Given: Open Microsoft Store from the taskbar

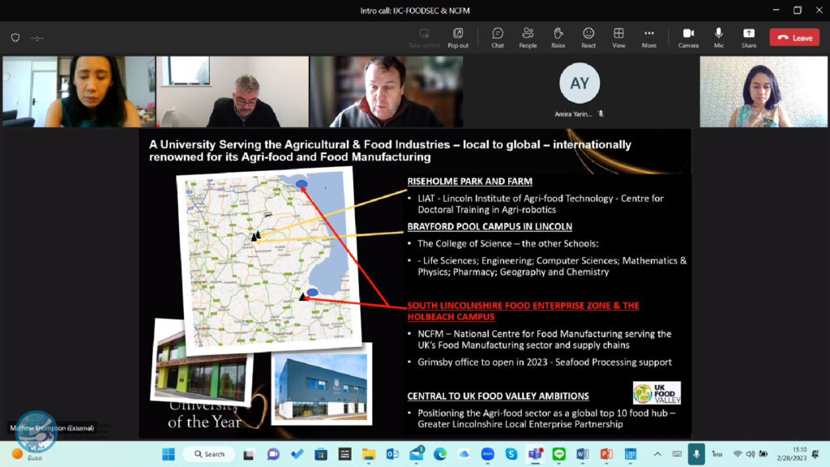Looking at the screenshot, I should [321, 454].
